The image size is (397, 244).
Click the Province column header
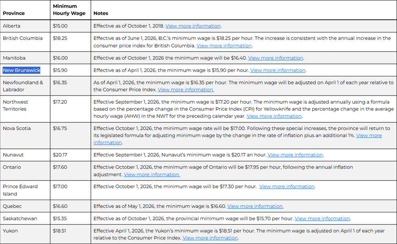[x=14, y=13]
